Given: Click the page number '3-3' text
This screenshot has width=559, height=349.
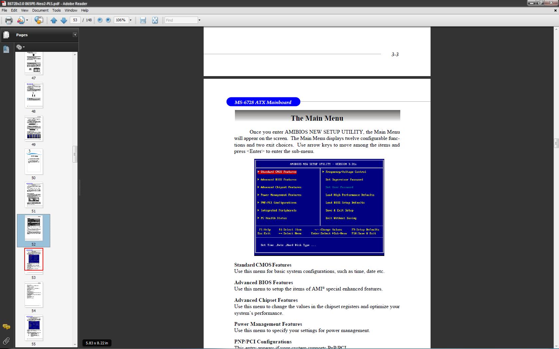Looking at the screenshot, I should pyautogui.click(x=395, y=55).
